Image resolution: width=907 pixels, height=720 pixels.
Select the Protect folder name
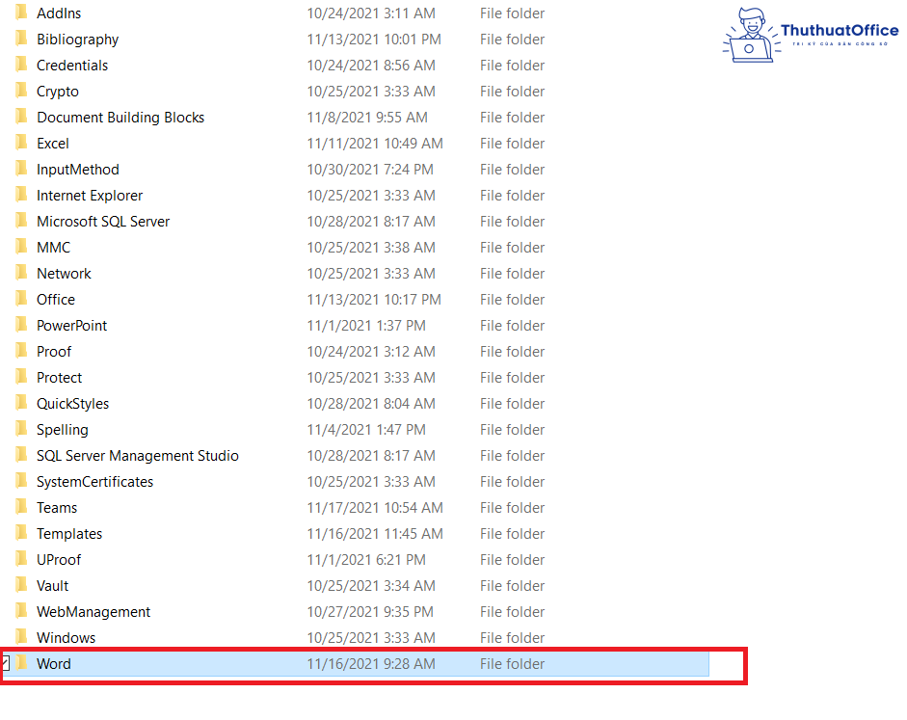[x=59, y=378]
